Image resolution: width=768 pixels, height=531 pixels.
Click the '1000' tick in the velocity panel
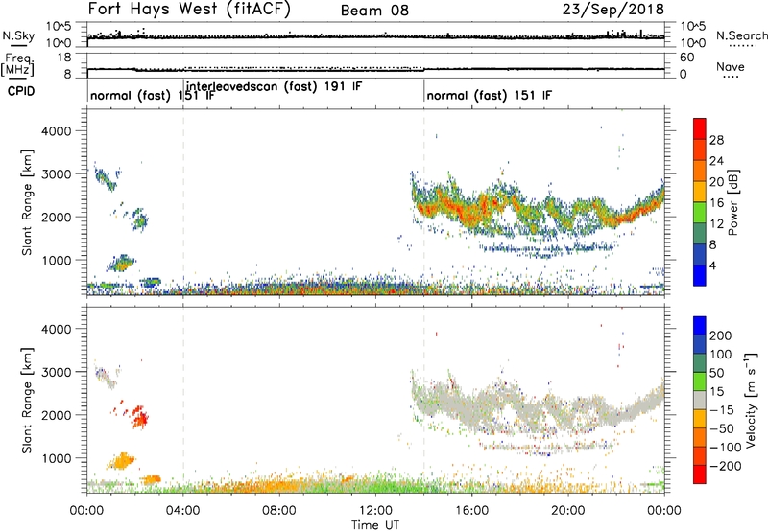56,458
